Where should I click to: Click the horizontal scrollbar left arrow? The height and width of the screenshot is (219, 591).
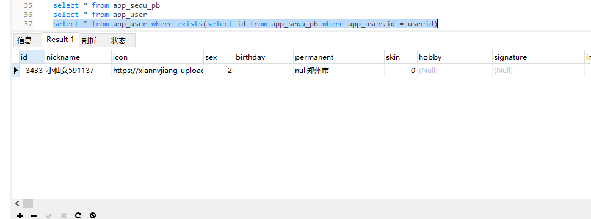tap(17, 204)
